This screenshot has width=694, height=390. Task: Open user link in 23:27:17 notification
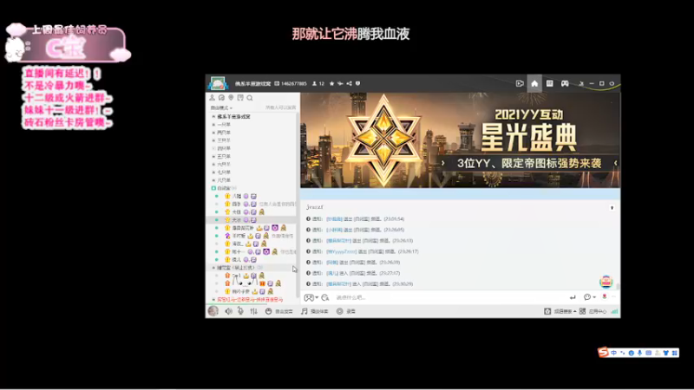click(332, 273)
